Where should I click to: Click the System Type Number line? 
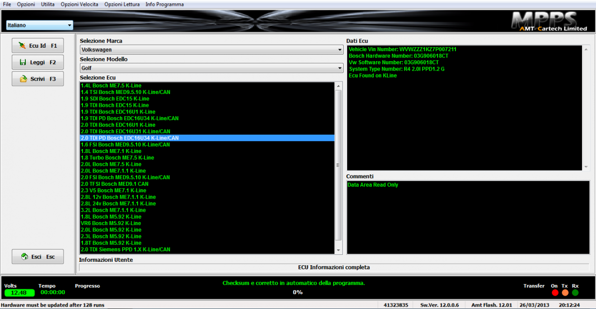[396, 69]
